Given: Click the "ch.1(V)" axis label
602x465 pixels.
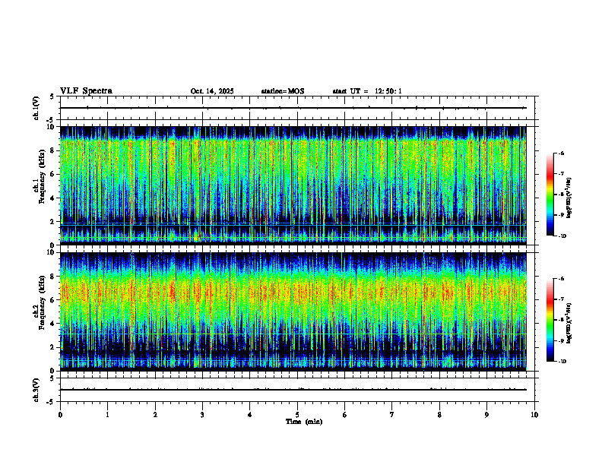Looking at the screenshot, I should 36,108.
